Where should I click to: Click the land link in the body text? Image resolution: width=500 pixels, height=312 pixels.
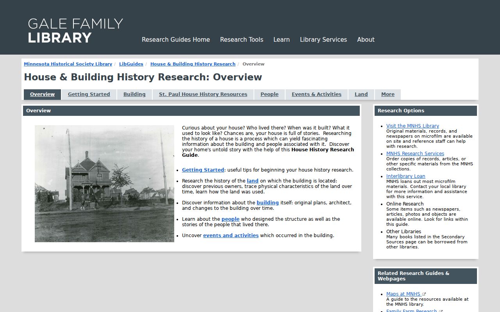253,181
